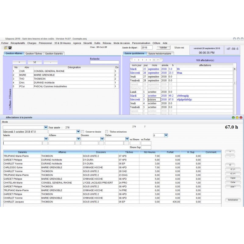This screenshot has width=244, height=244.
Task: Click the x2 j-1 duplicate button
Action: coord(233,169)
